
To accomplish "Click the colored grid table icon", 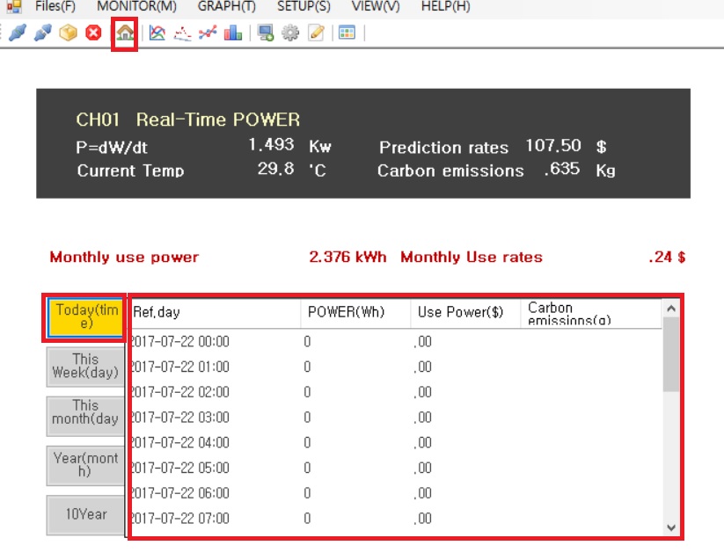I will pyautogui.click(x=347, y=33).
